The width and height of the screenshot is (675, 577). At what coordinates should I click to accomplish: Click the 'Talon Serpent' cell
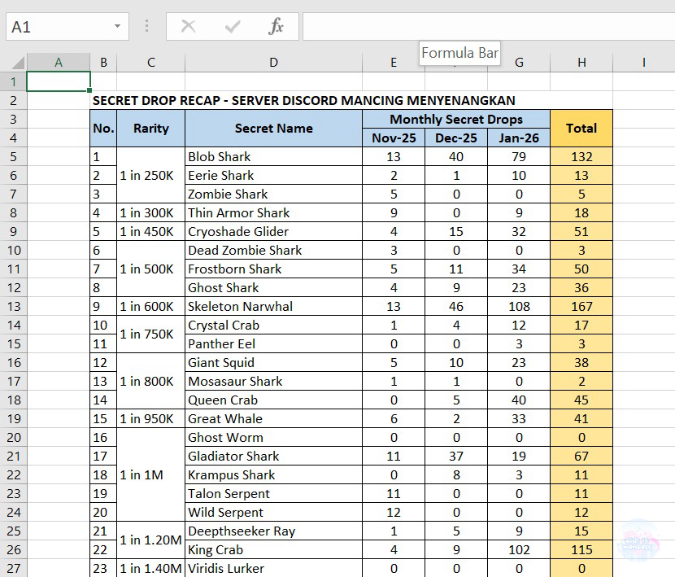273,494
